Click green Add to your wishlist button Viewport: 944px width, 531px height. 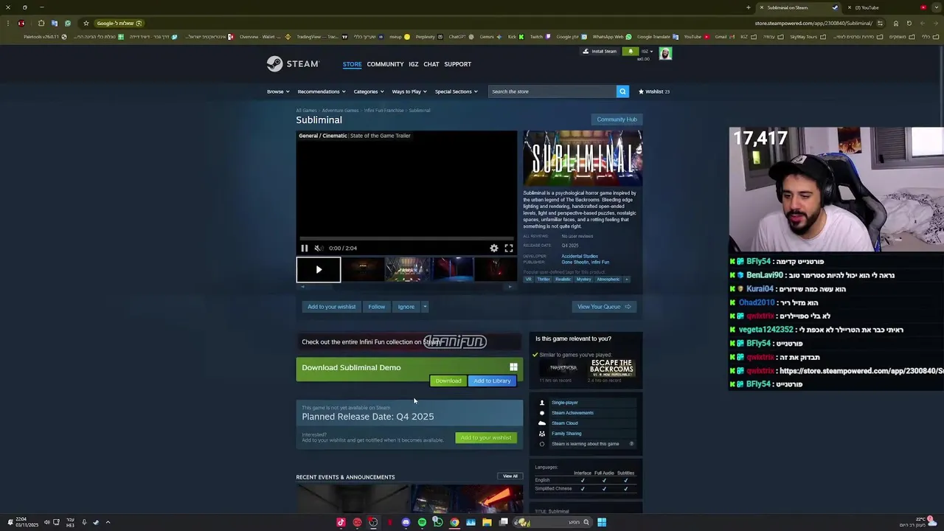(x=485, y=438)
